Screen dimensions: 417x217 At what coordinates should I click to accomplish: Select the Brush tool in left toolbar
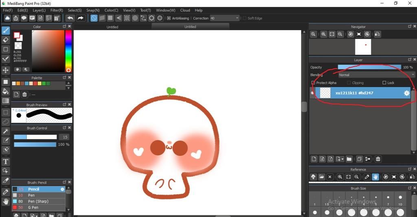[x=6, y=30]
